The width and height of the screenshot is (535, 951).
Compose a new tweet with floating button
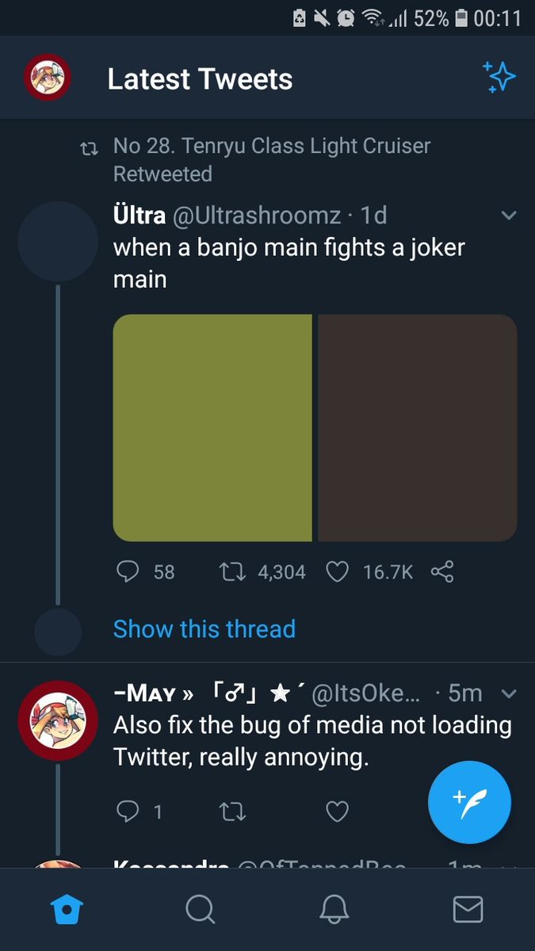coord(469,803)
